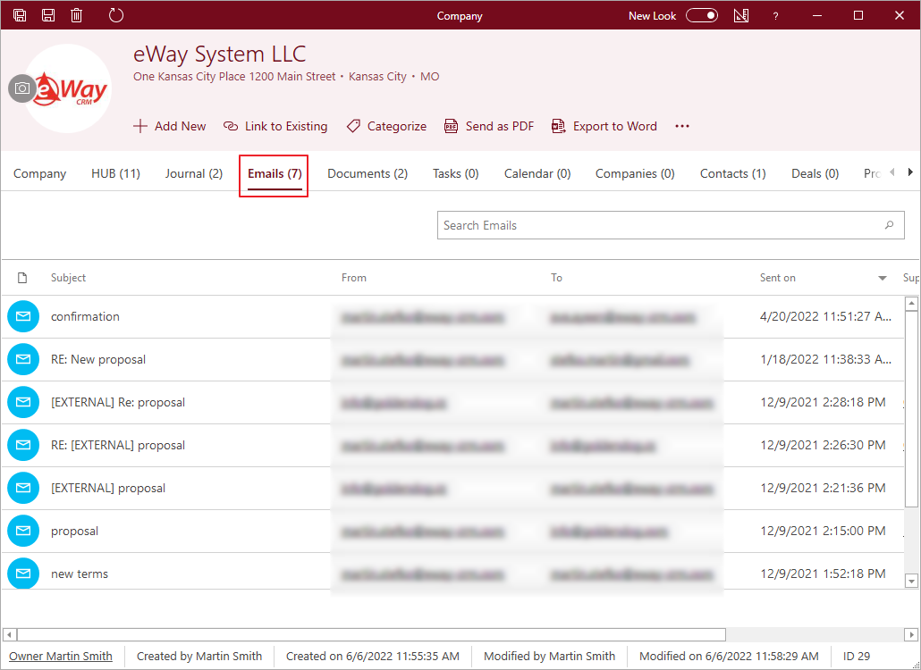Click the 4/20/2022 11:51:27 sent date
The image size is (921, 670).
pos(826,316)
